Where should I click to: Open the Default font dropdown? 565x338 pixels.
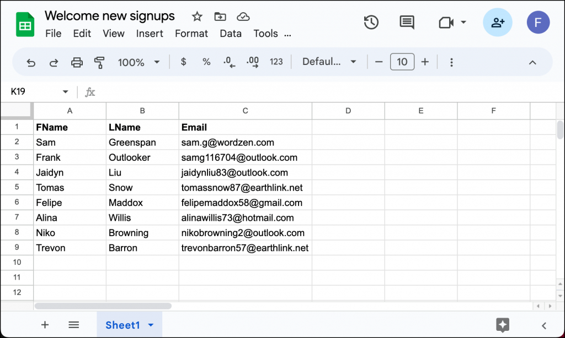coord(329,62)
